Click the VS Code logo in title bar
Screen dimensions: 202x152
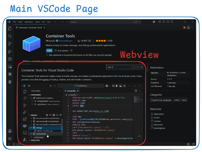tap(9, 22)
